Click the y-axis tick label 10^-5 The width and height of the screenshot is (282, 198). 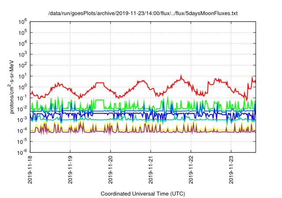pos(22,142)
